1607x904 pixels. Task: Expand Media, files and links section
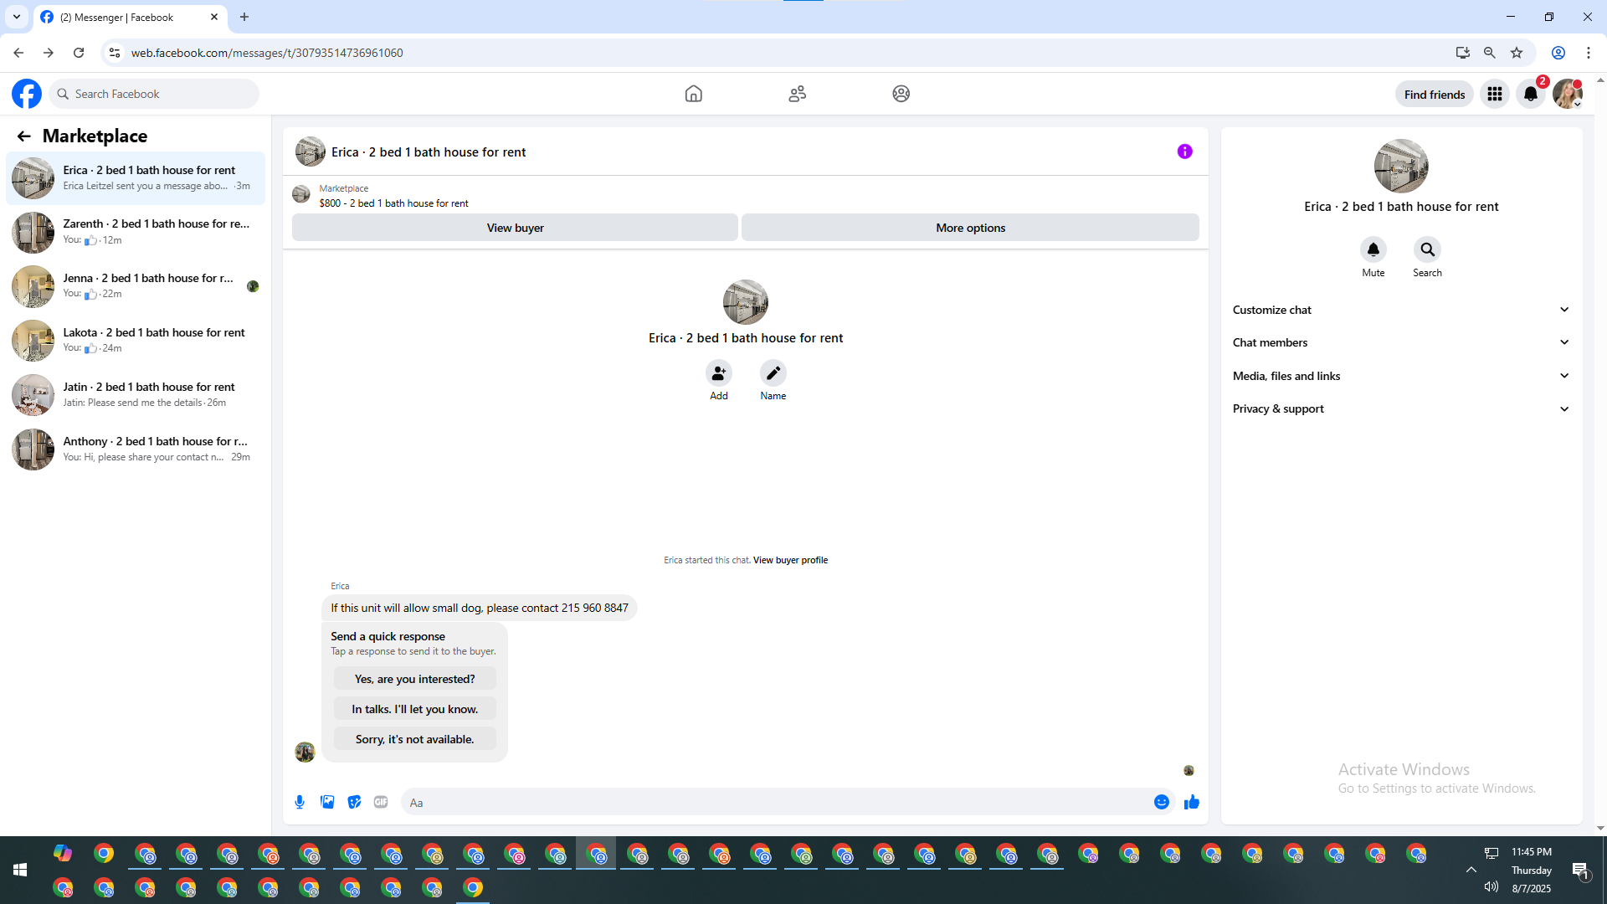(x=1400, y=376)
